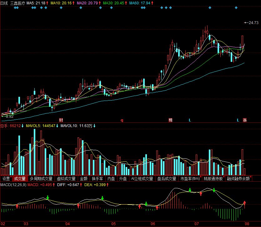Click the 财 financial report marker icon
261x227 pixels.
pos(61,120)
